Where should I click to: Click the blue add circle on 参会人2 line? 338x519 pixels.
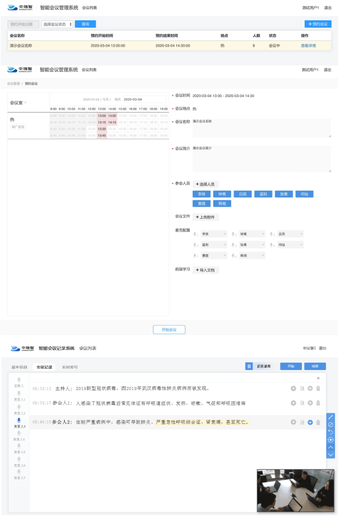(x=310, y=422)
